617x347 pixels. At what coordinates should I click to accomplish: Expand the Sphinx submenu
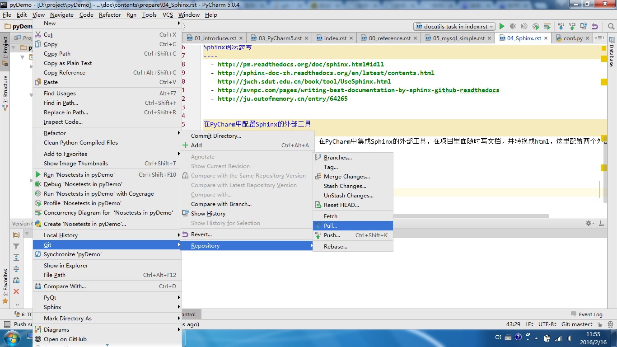point(107,307)
